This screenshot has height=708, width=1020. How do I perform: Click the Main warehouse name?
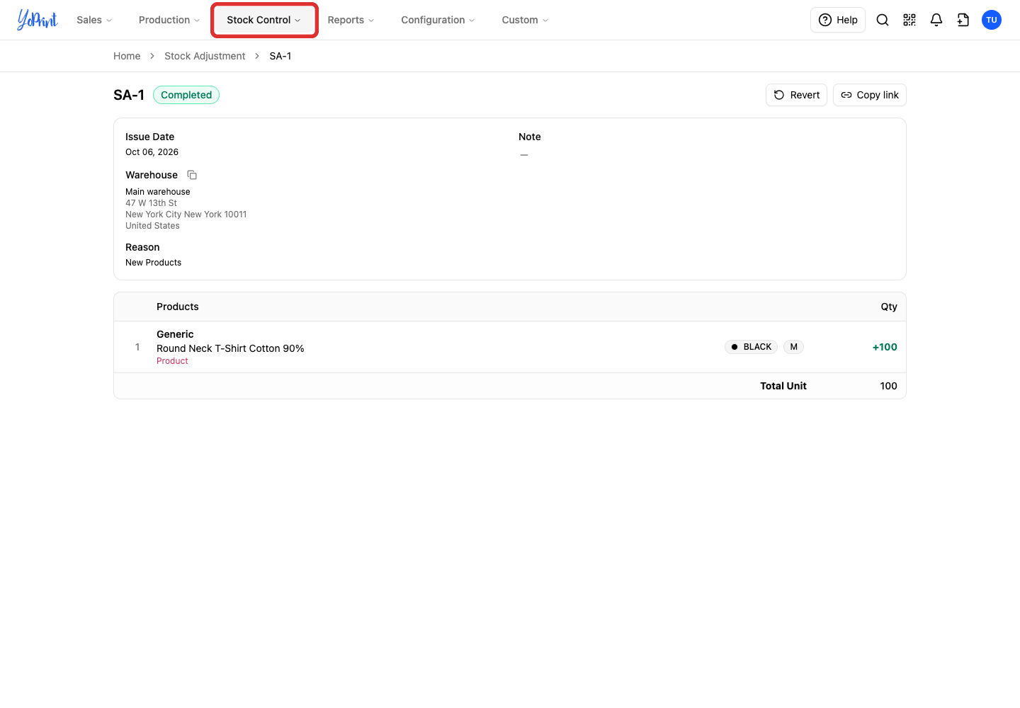click(158, 192)
